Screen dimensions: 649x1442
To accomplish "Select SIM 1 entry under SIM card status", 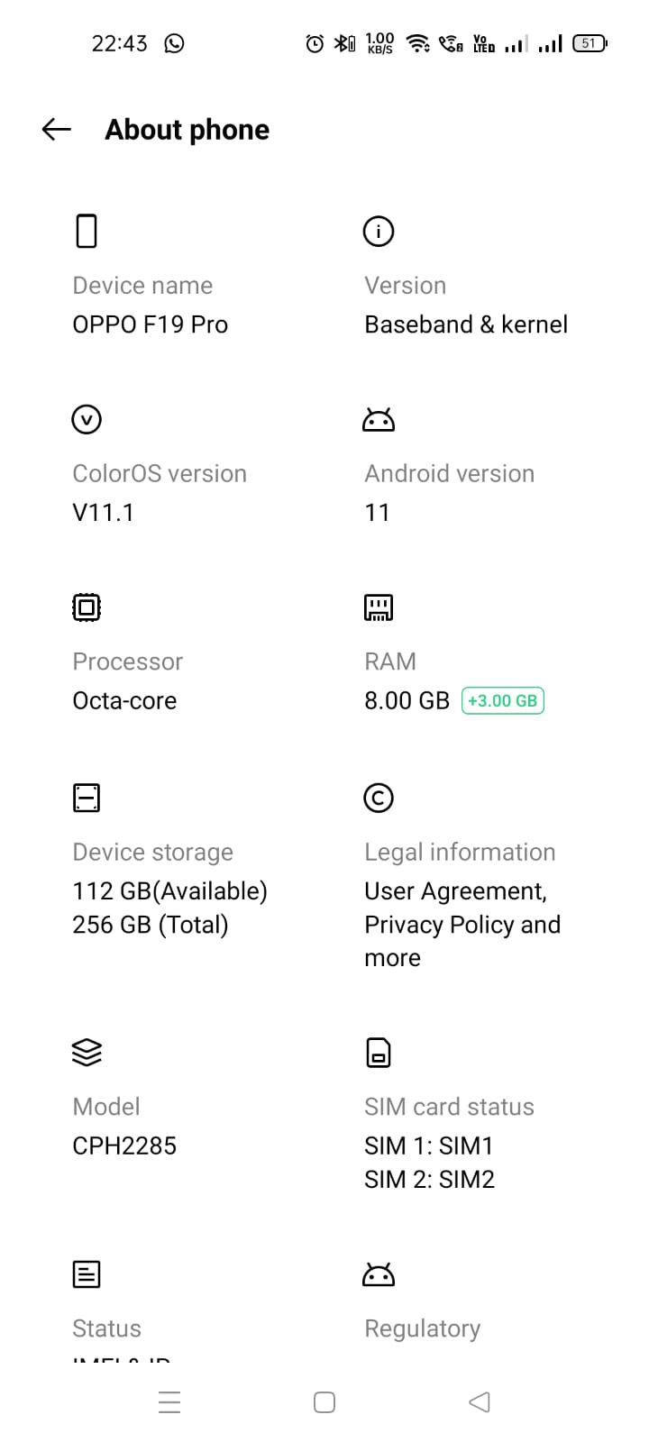I will (430, 1145).
